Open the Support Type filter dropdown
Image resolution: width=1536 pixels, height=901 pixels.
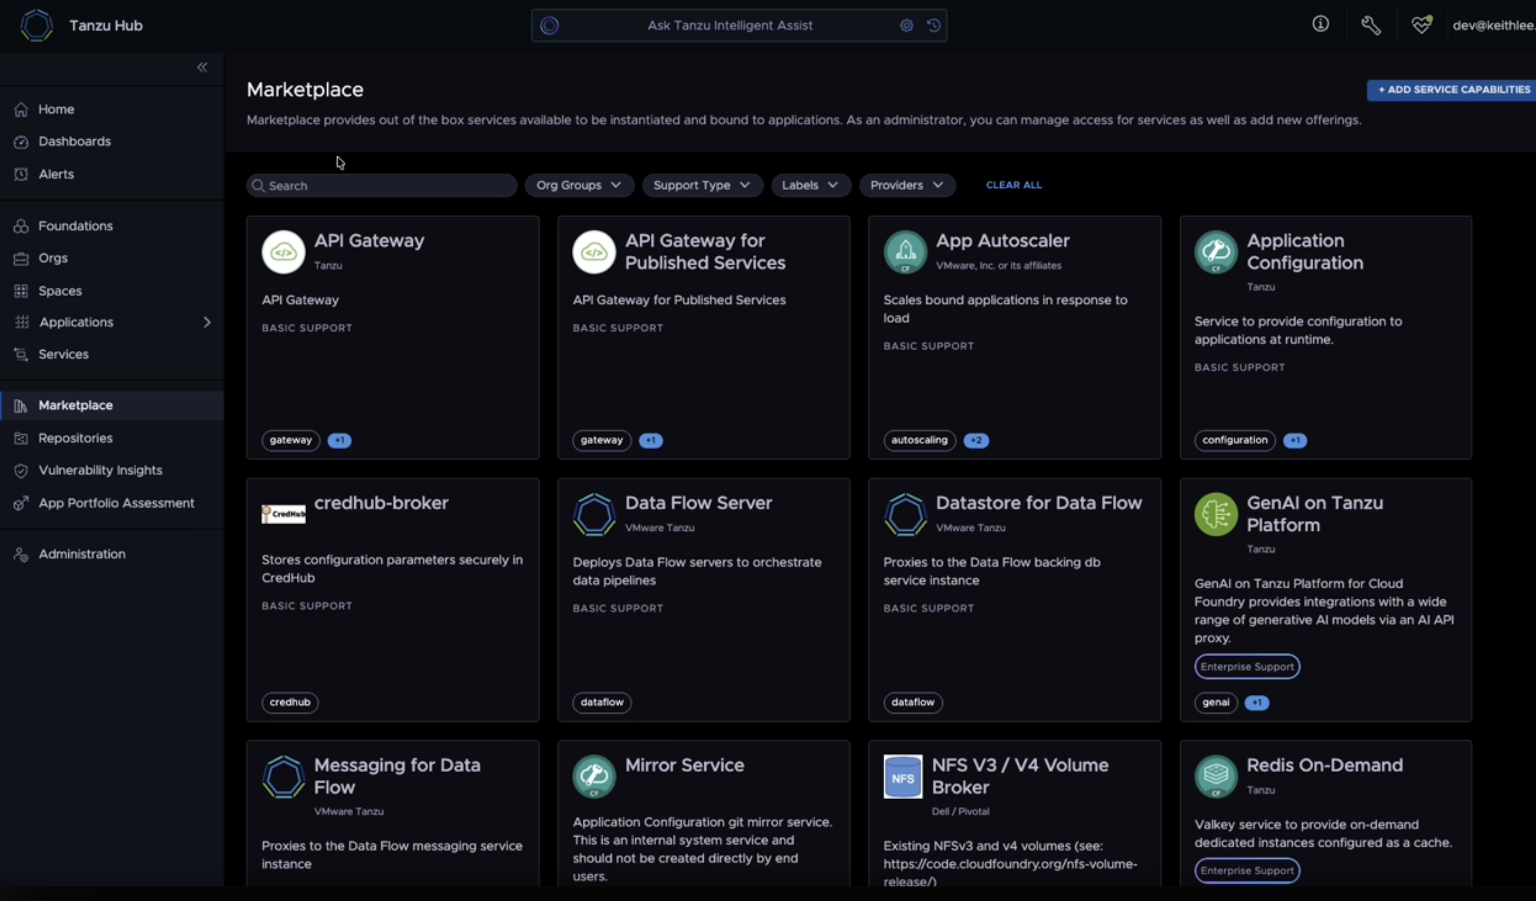tap(702, 185)
